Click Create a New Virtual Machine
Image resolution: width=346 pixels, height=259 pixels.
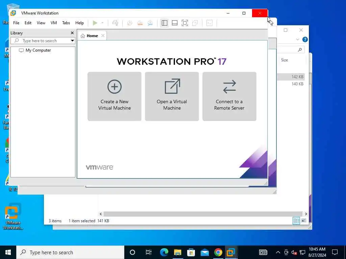pos(115,96)
